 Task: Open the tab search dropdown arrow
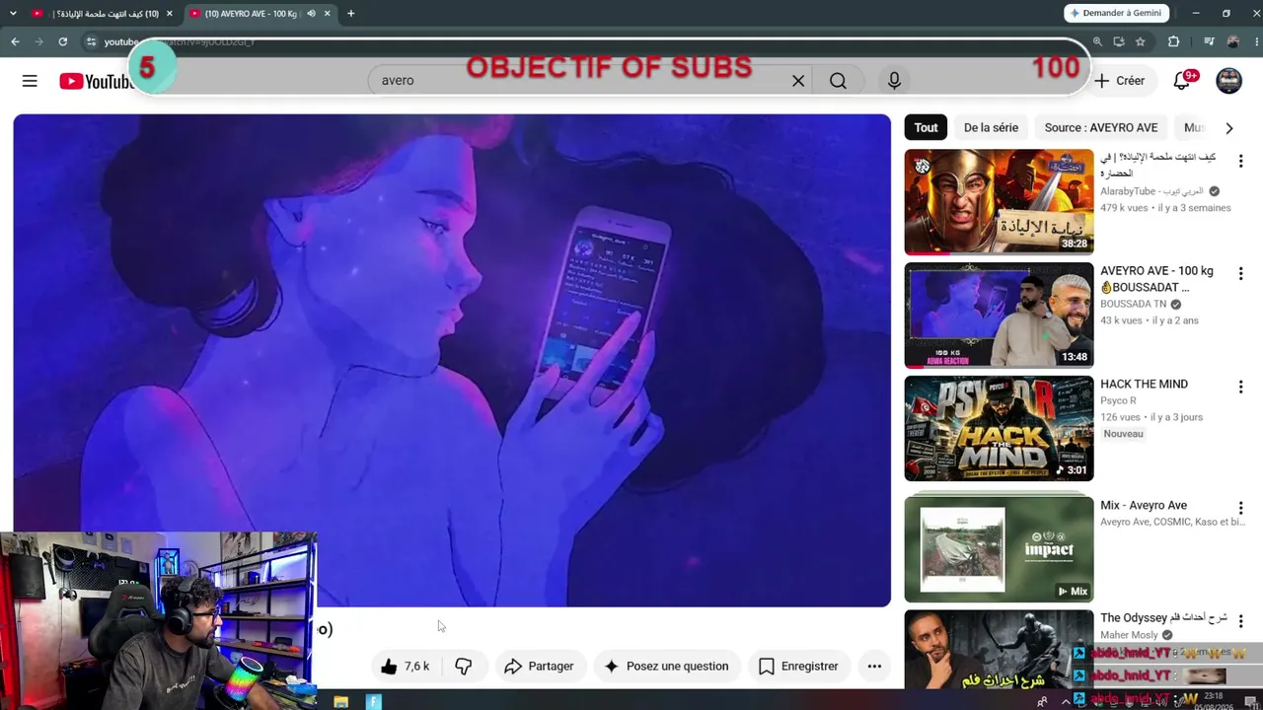pyautogui.click(x=13, y=14)
